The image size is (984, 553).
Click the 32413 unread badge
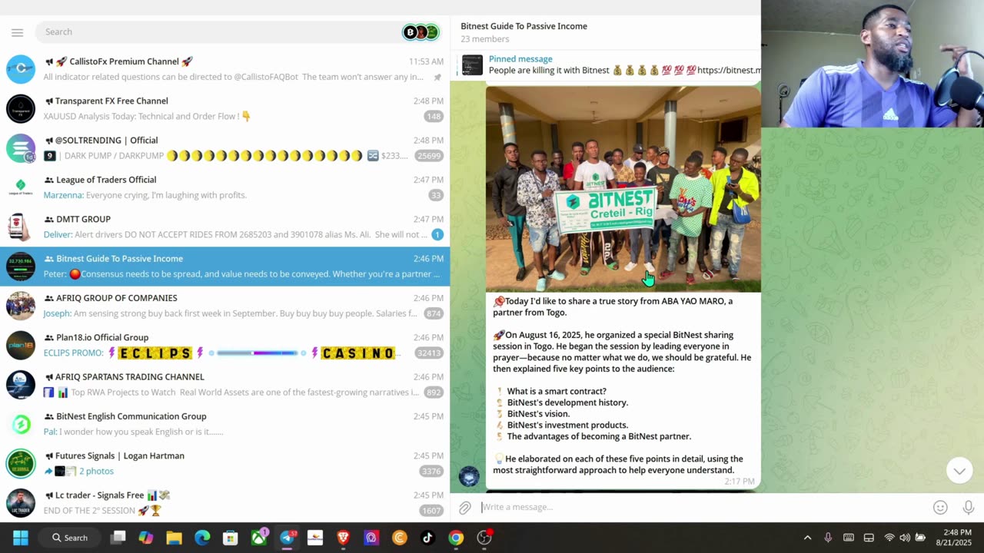[428, 353]
